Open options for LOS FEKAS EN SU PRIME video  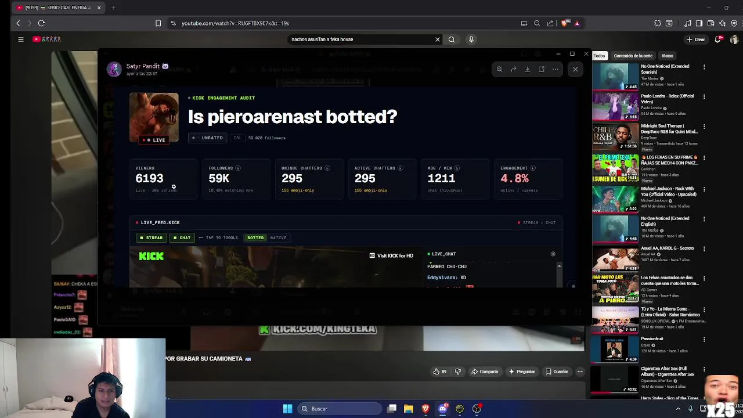[704, 158]
